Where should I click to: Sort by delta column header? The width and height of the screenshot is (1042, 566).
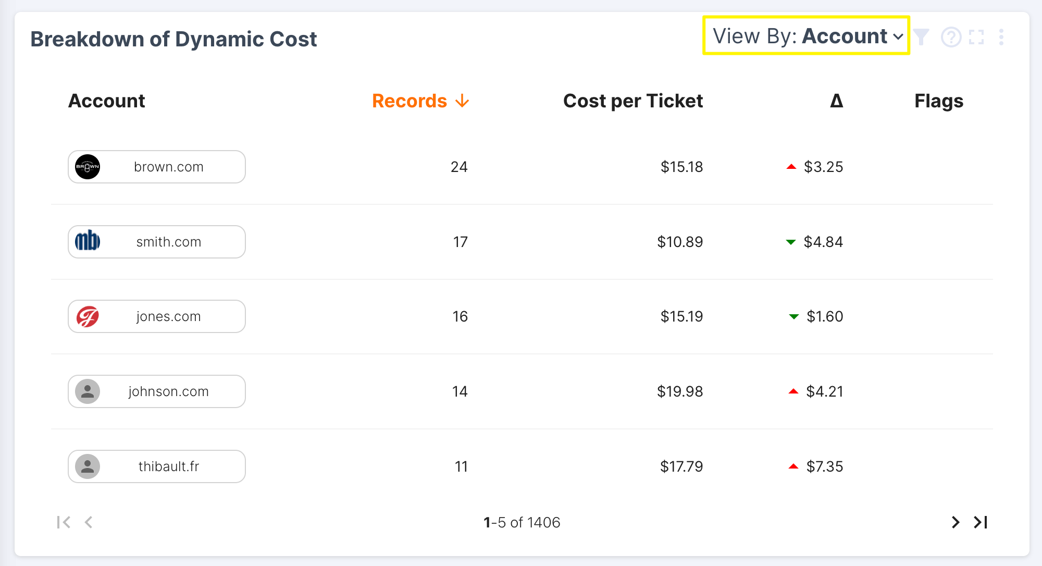[x=836, y=101]
